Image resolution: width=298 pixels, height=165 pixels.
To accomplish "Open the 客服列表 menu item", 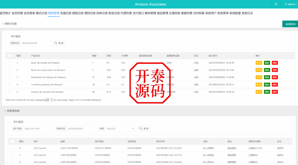I will pyautogui.click(x=187, y=13).
